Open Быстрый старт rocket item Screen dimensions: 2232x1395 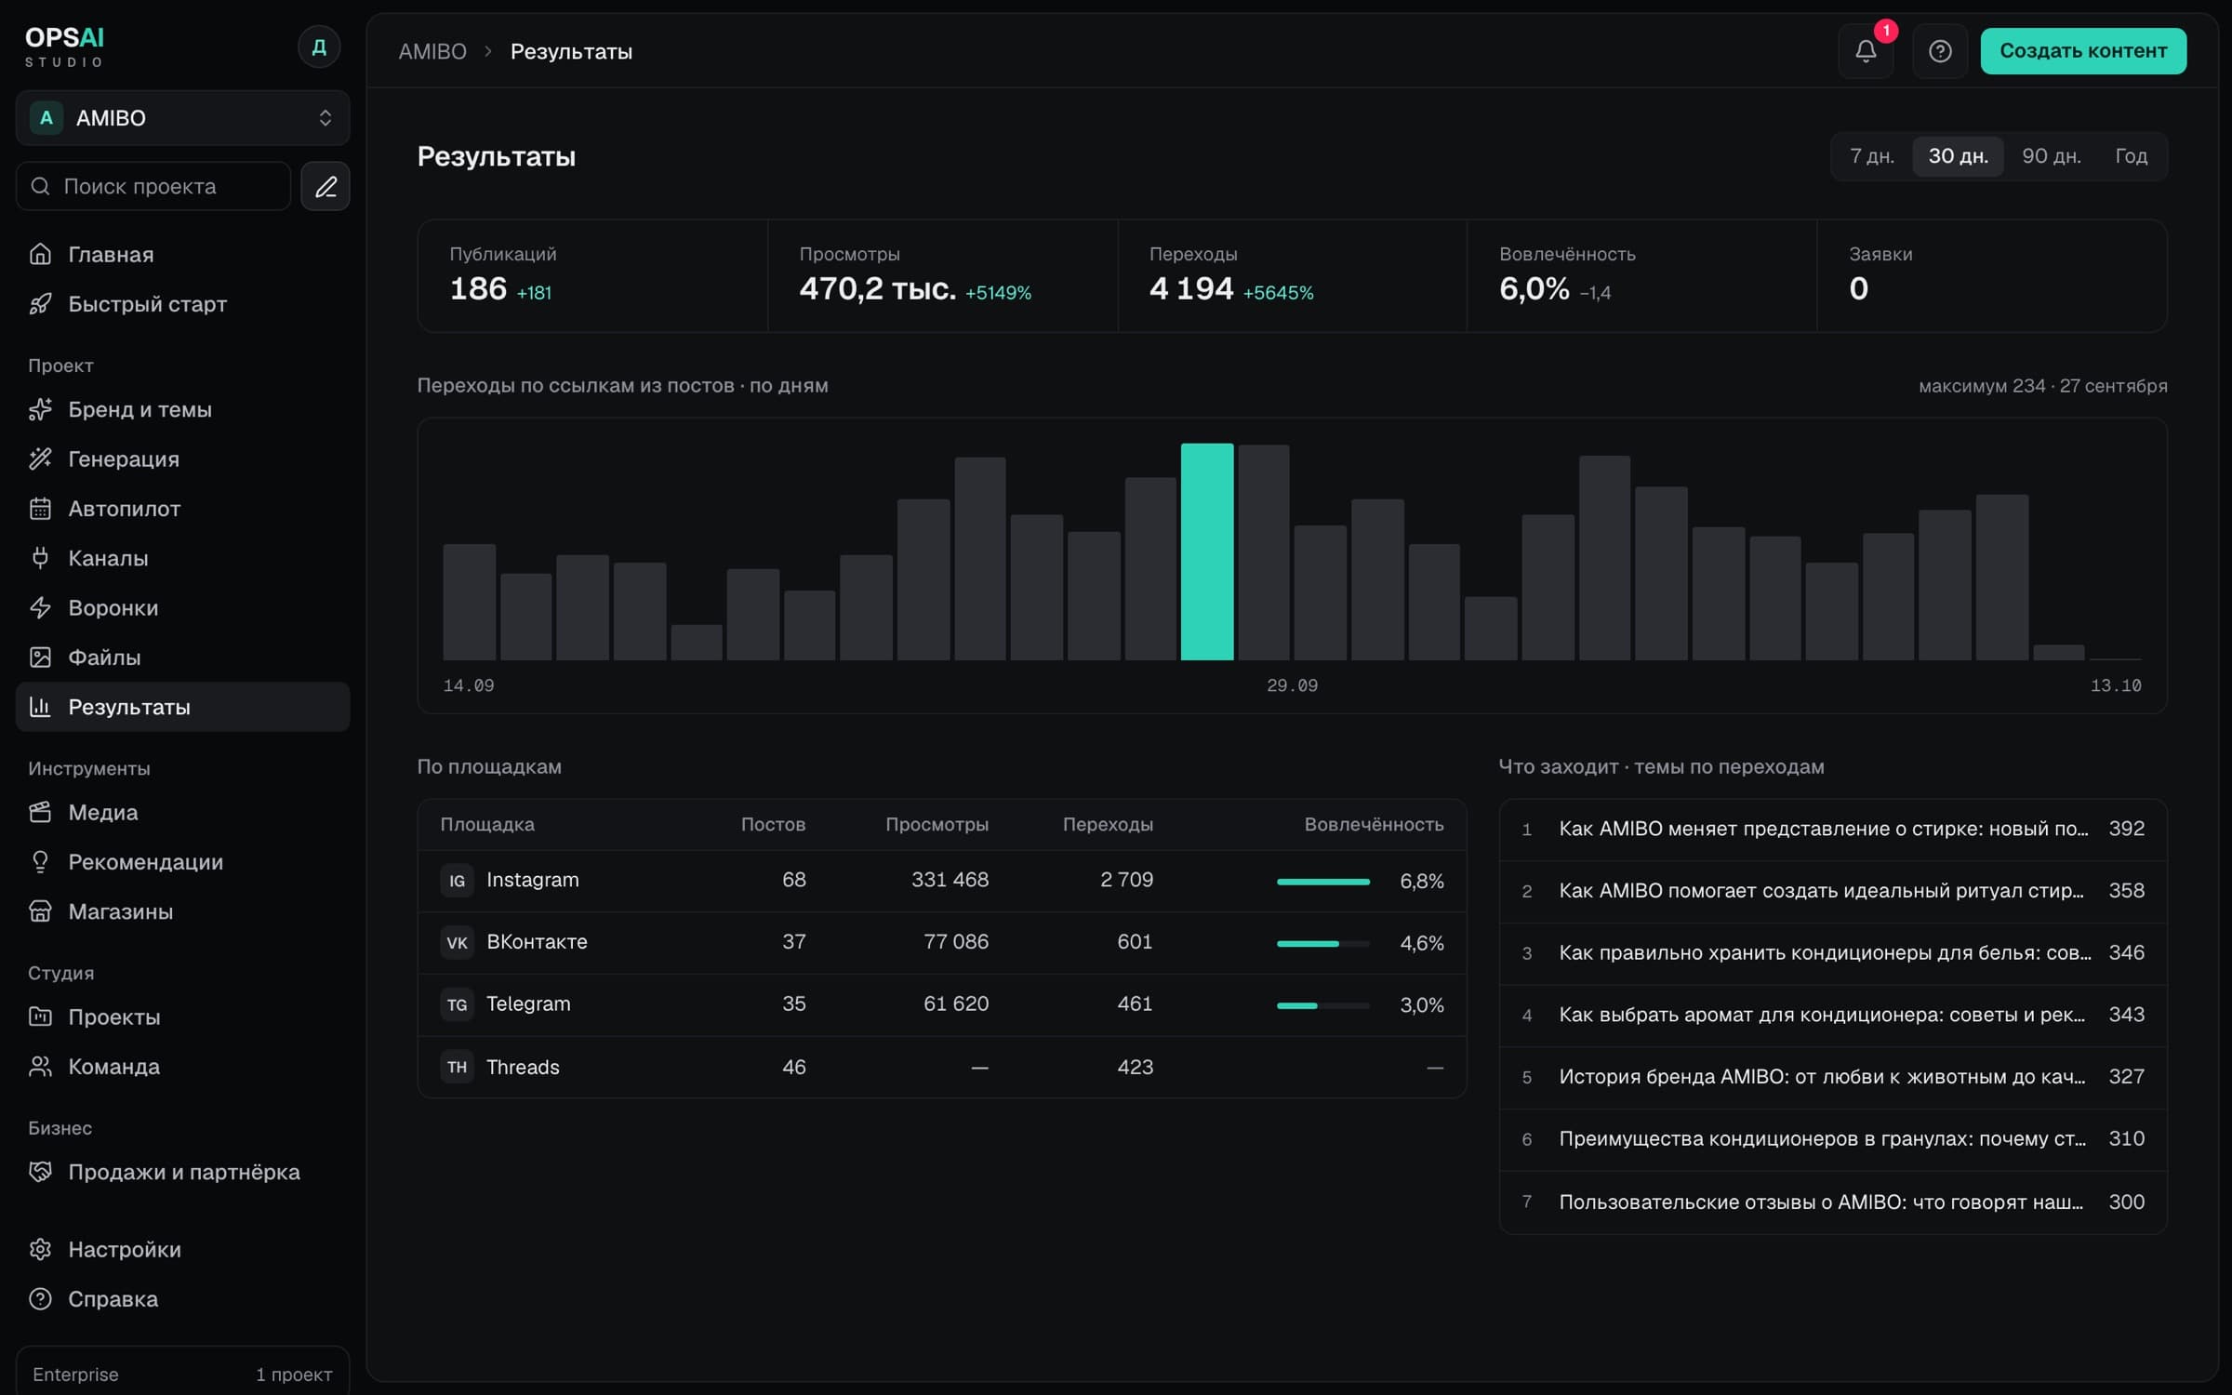pyautogui.click(x=183, y=304)
